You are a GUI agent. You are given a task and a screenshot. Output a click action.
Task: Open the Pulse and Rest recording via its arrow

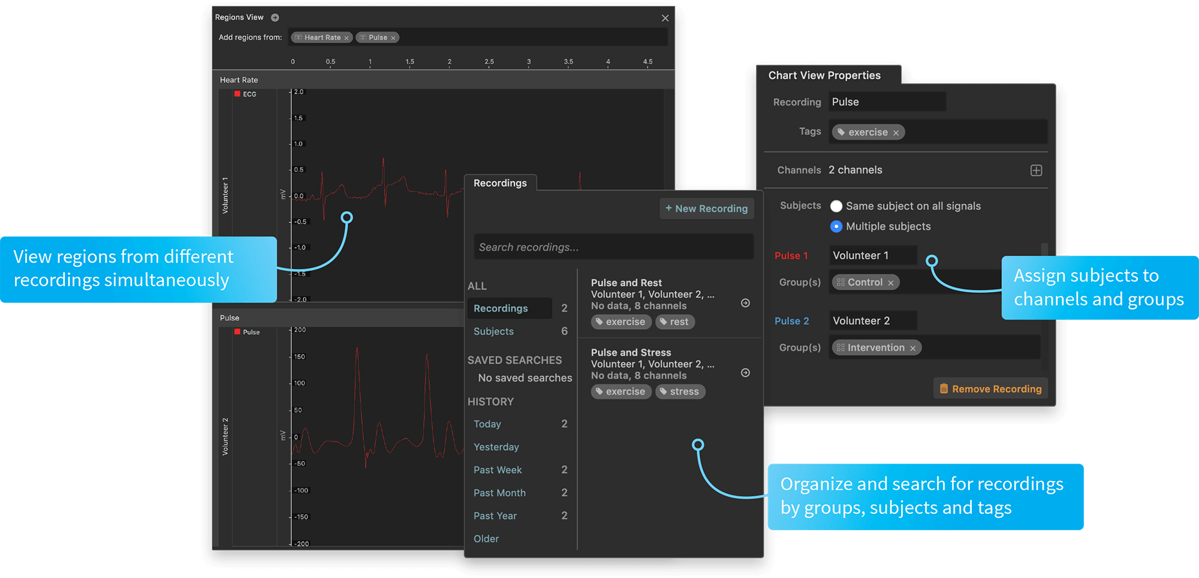point(745,303)
